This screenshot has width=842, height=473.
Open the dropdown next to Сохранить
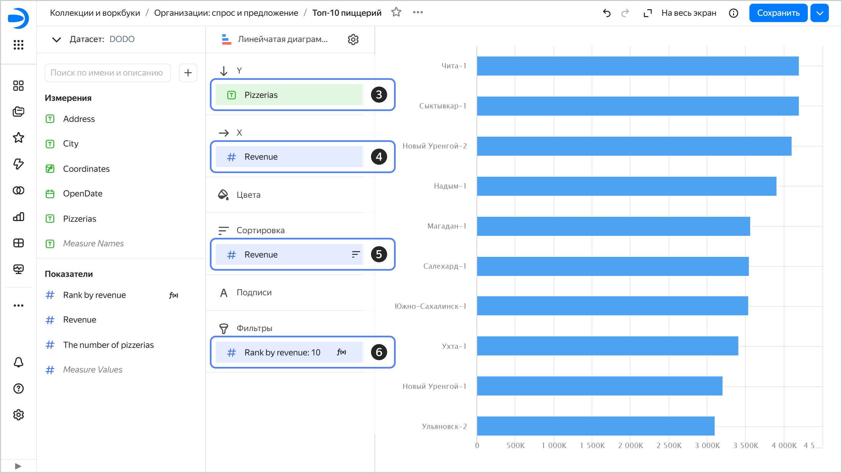pos(819,13)
